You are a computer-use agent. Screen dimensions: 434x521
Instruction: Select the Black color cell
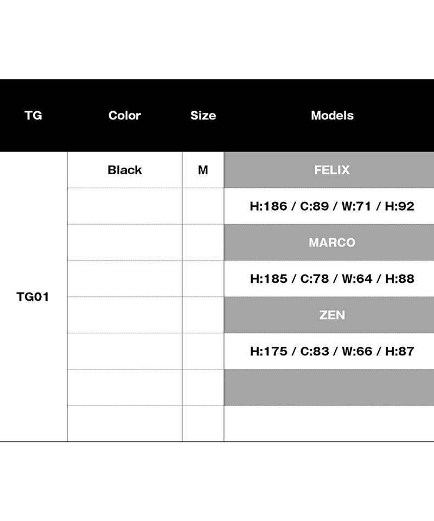124,170
